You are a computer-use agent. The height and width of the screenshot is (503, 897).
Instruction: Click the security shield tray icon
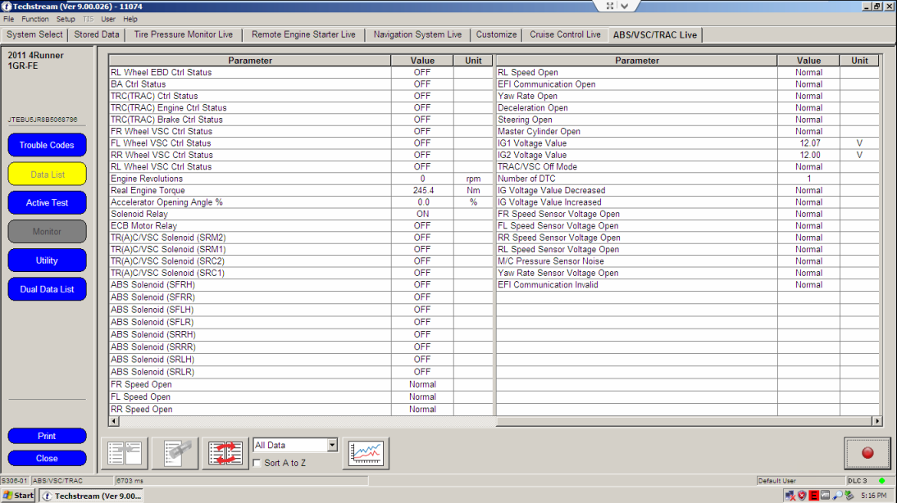click(x=802, y=496)
